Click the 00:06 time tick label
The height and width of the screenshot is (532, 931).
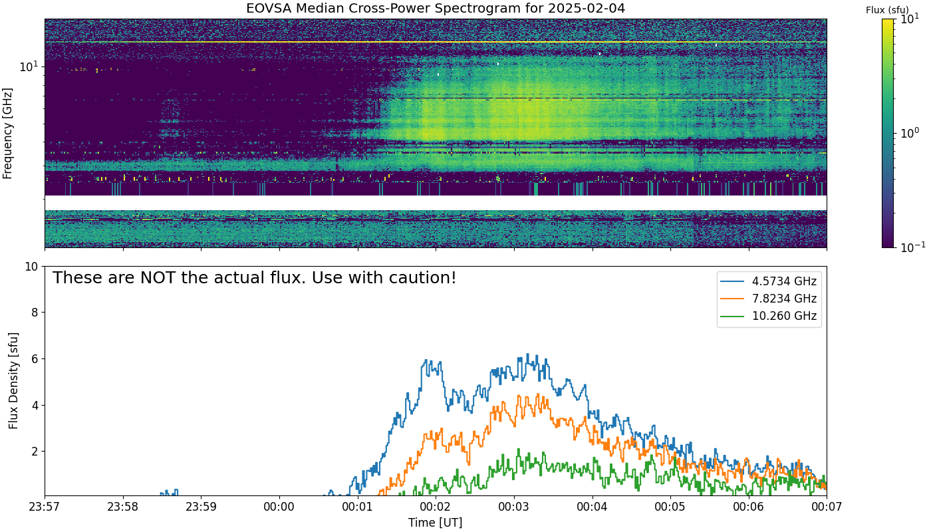pyautogui.click(x=748, y=508)
